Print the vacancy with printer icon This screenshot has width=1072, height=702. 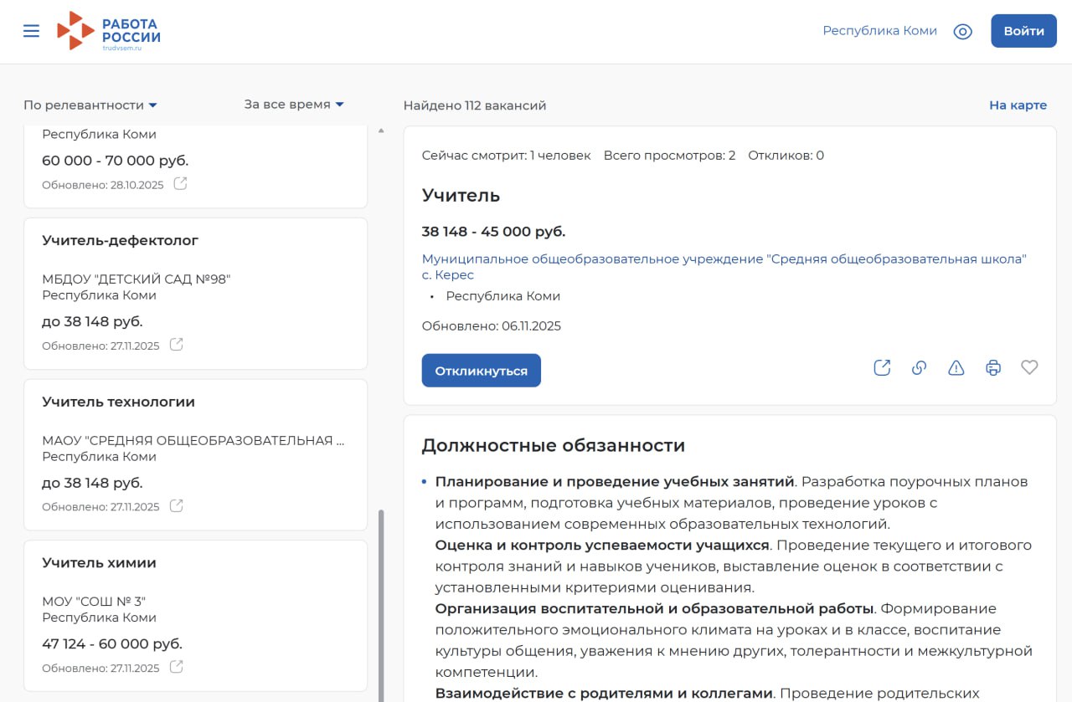click(x=992, y=368)
